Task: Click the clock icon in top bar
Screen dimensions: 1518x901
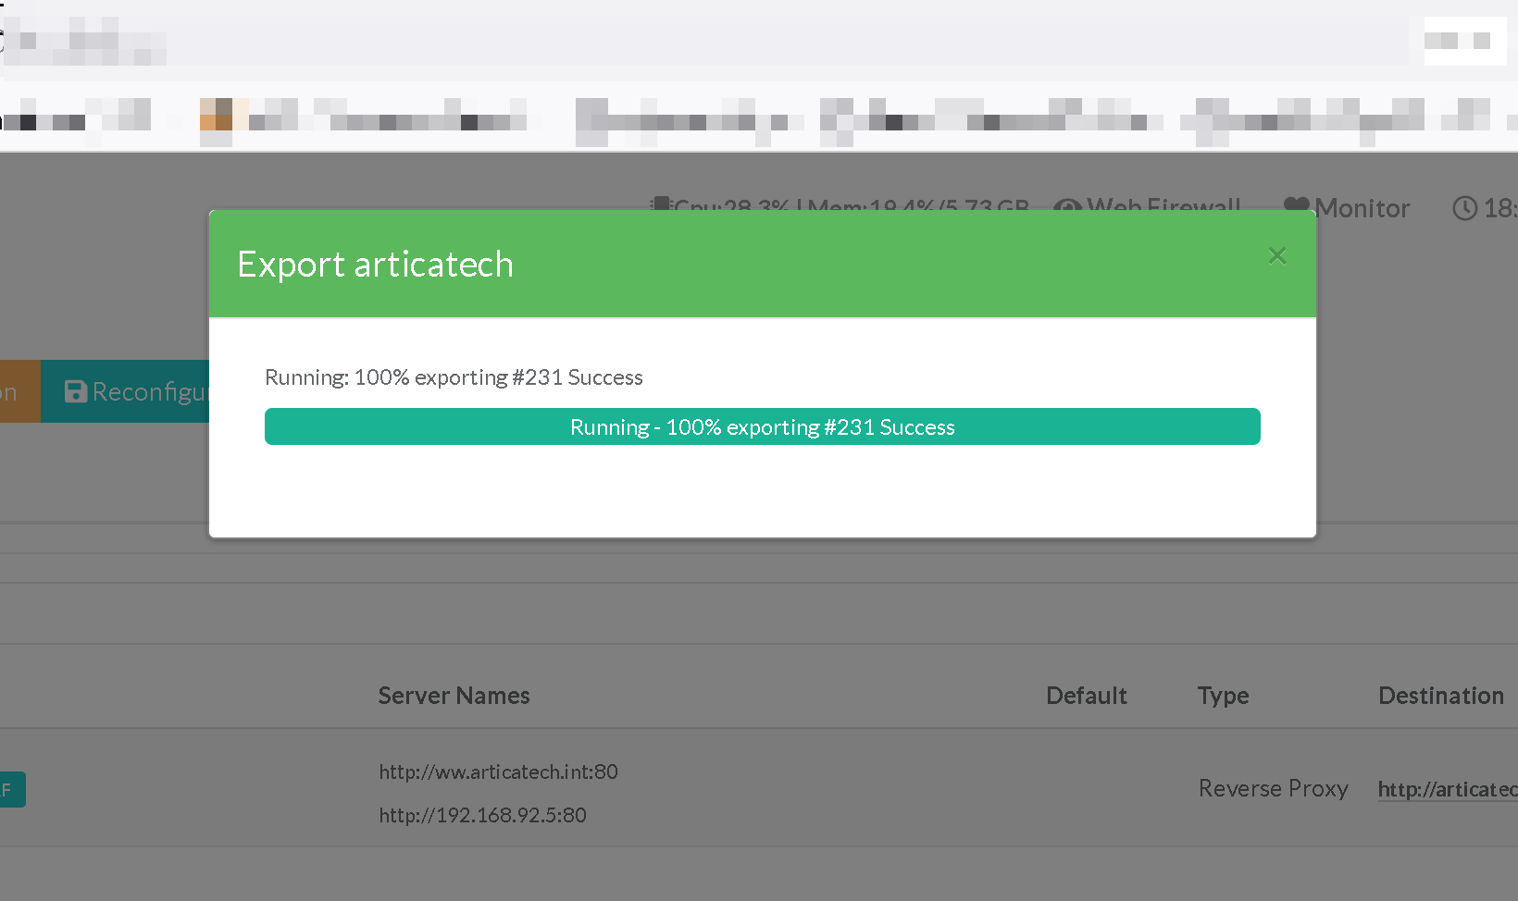Action: click(1464, 208)
